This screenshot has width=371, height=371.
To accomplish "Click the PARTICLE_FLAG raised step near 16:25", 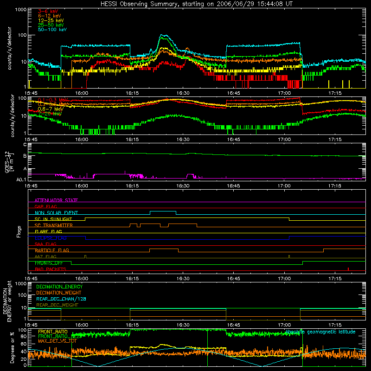I will coord(164,249).
